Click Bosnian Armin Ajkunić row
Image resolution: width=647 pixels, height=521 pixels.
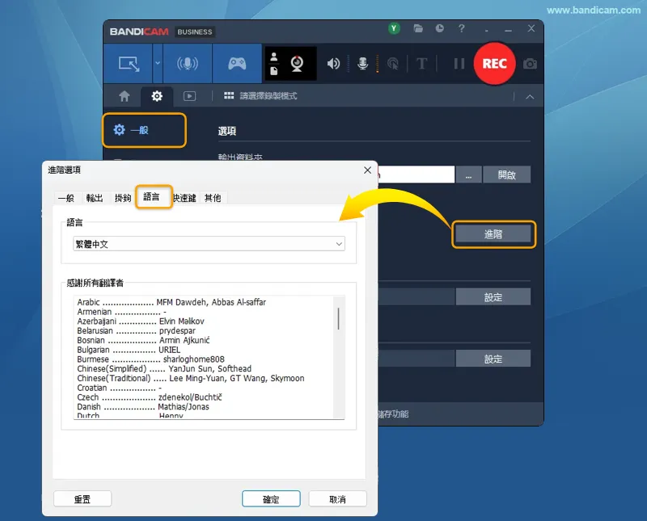[x=144, y=340]
